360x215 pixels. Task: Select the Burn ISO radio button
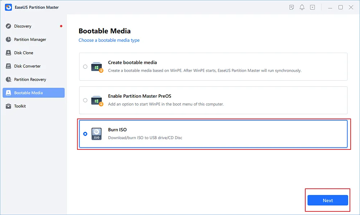tap(85, 134)
